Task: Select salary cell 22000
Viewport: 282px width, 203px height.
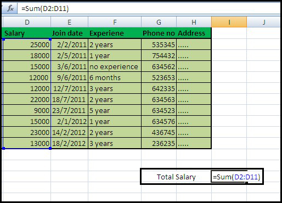Action: (27, 99)
